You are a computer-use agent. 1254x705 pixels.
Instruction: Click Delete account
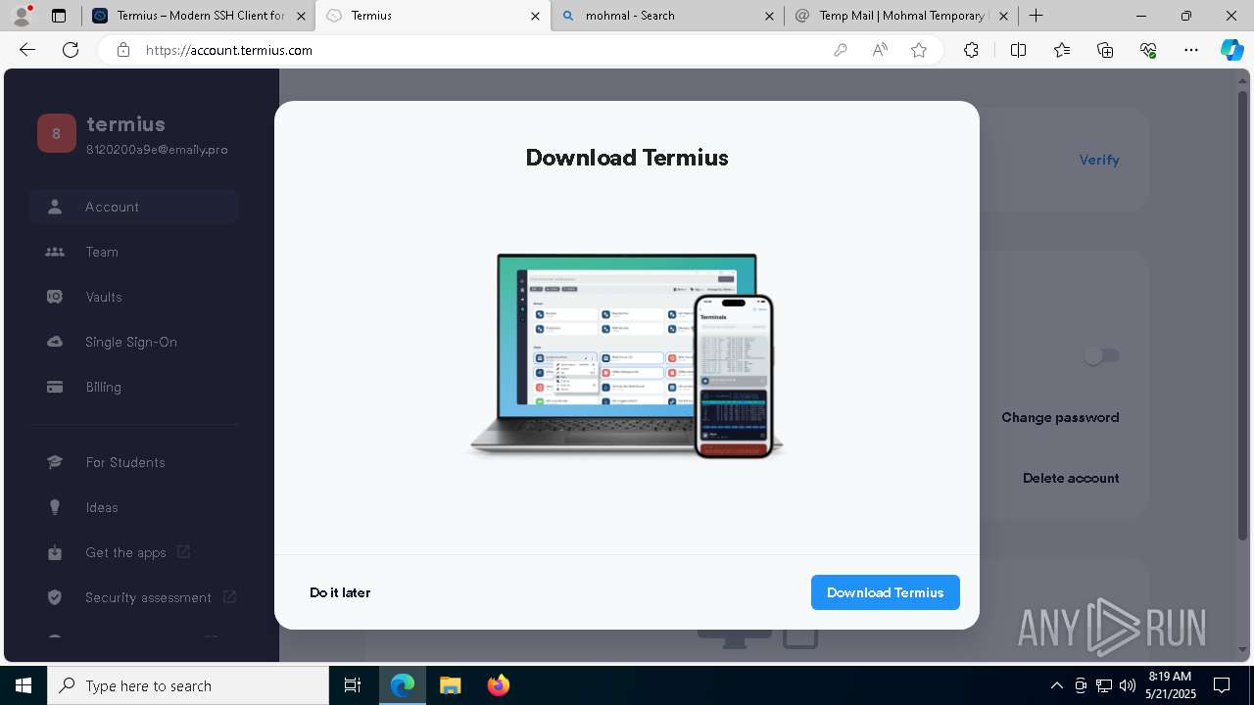1071,478
